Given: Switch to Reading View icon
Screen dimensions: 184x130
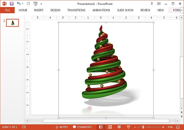Looking at the screenshot, I should [x=119, y=127].
